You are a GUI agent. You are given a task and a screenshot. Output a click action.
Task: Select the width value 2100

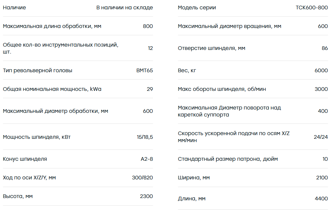point(322,178)
